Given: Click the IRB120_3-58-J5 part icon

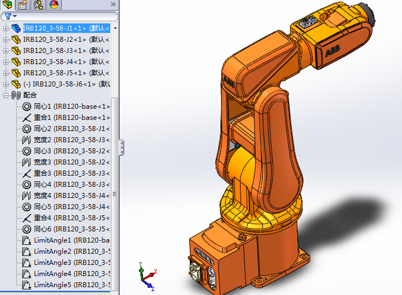Looking at the screenshot, I should [x=16, y=73].
